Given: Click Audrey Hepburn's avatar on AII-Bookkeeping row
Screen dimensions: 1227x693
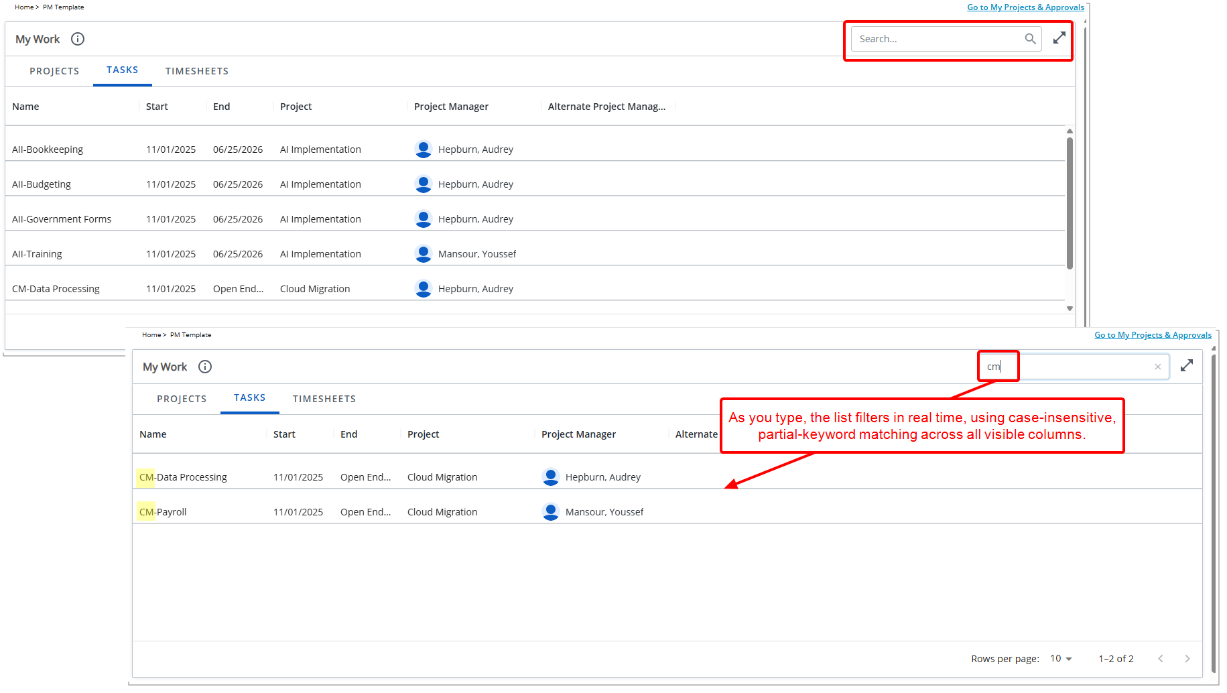Looking at the screenshot, I should click(x=424, y=149).
